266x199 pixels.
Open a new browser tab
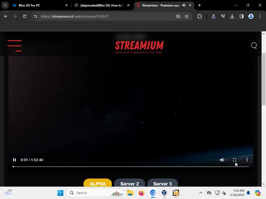[x=199, y=5]
